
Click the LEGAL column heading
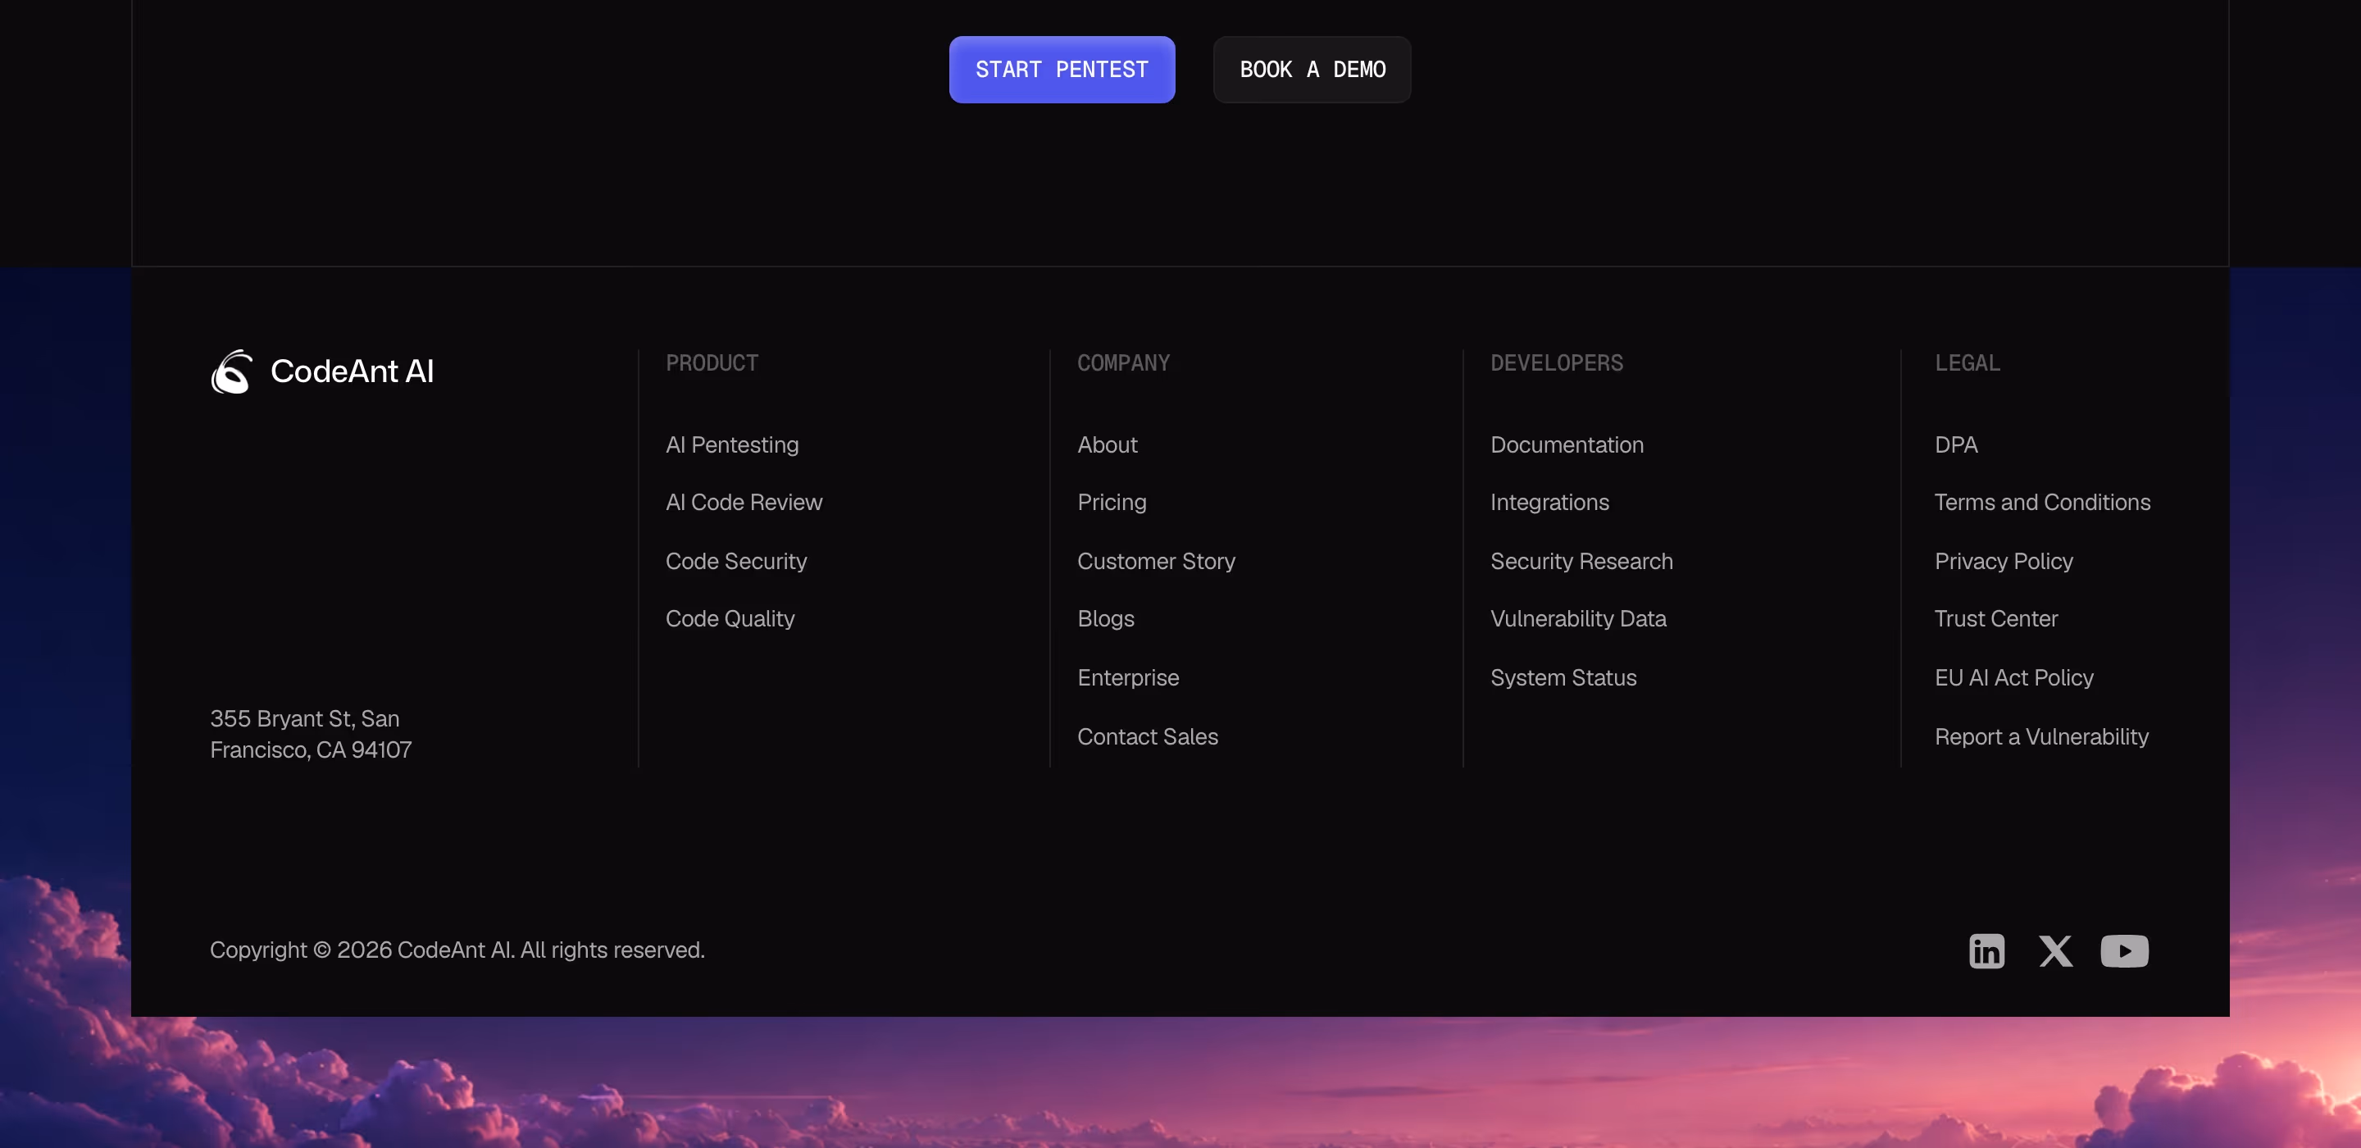click(1967, 363)
